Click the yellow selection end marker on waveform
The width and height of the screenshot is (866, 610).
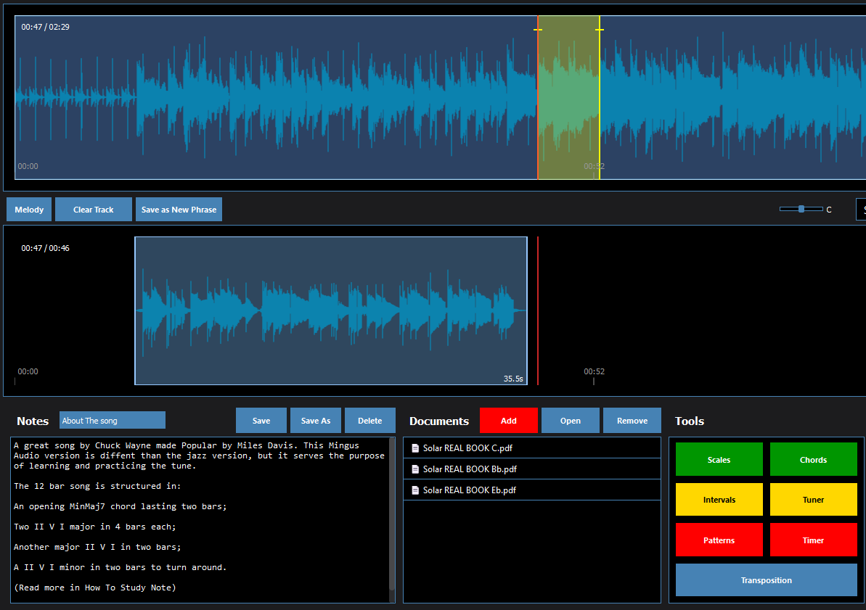click(x=600, y=30)
